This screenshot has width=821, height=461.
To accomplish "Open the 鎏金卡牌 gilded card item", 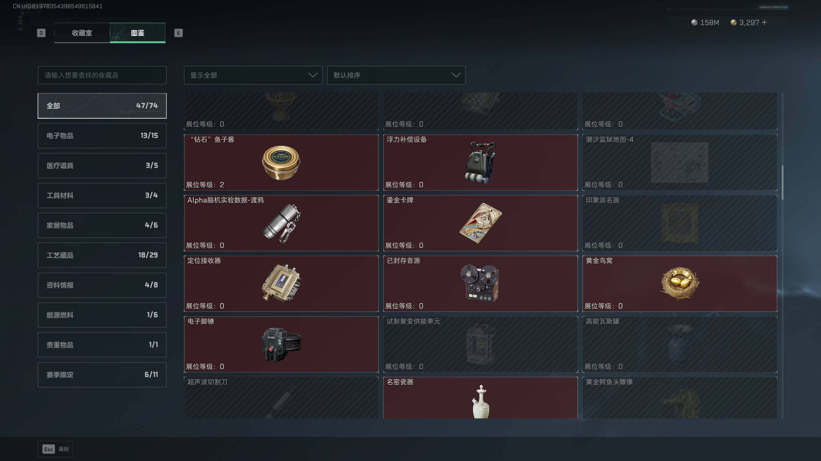I will click(480, 223).
